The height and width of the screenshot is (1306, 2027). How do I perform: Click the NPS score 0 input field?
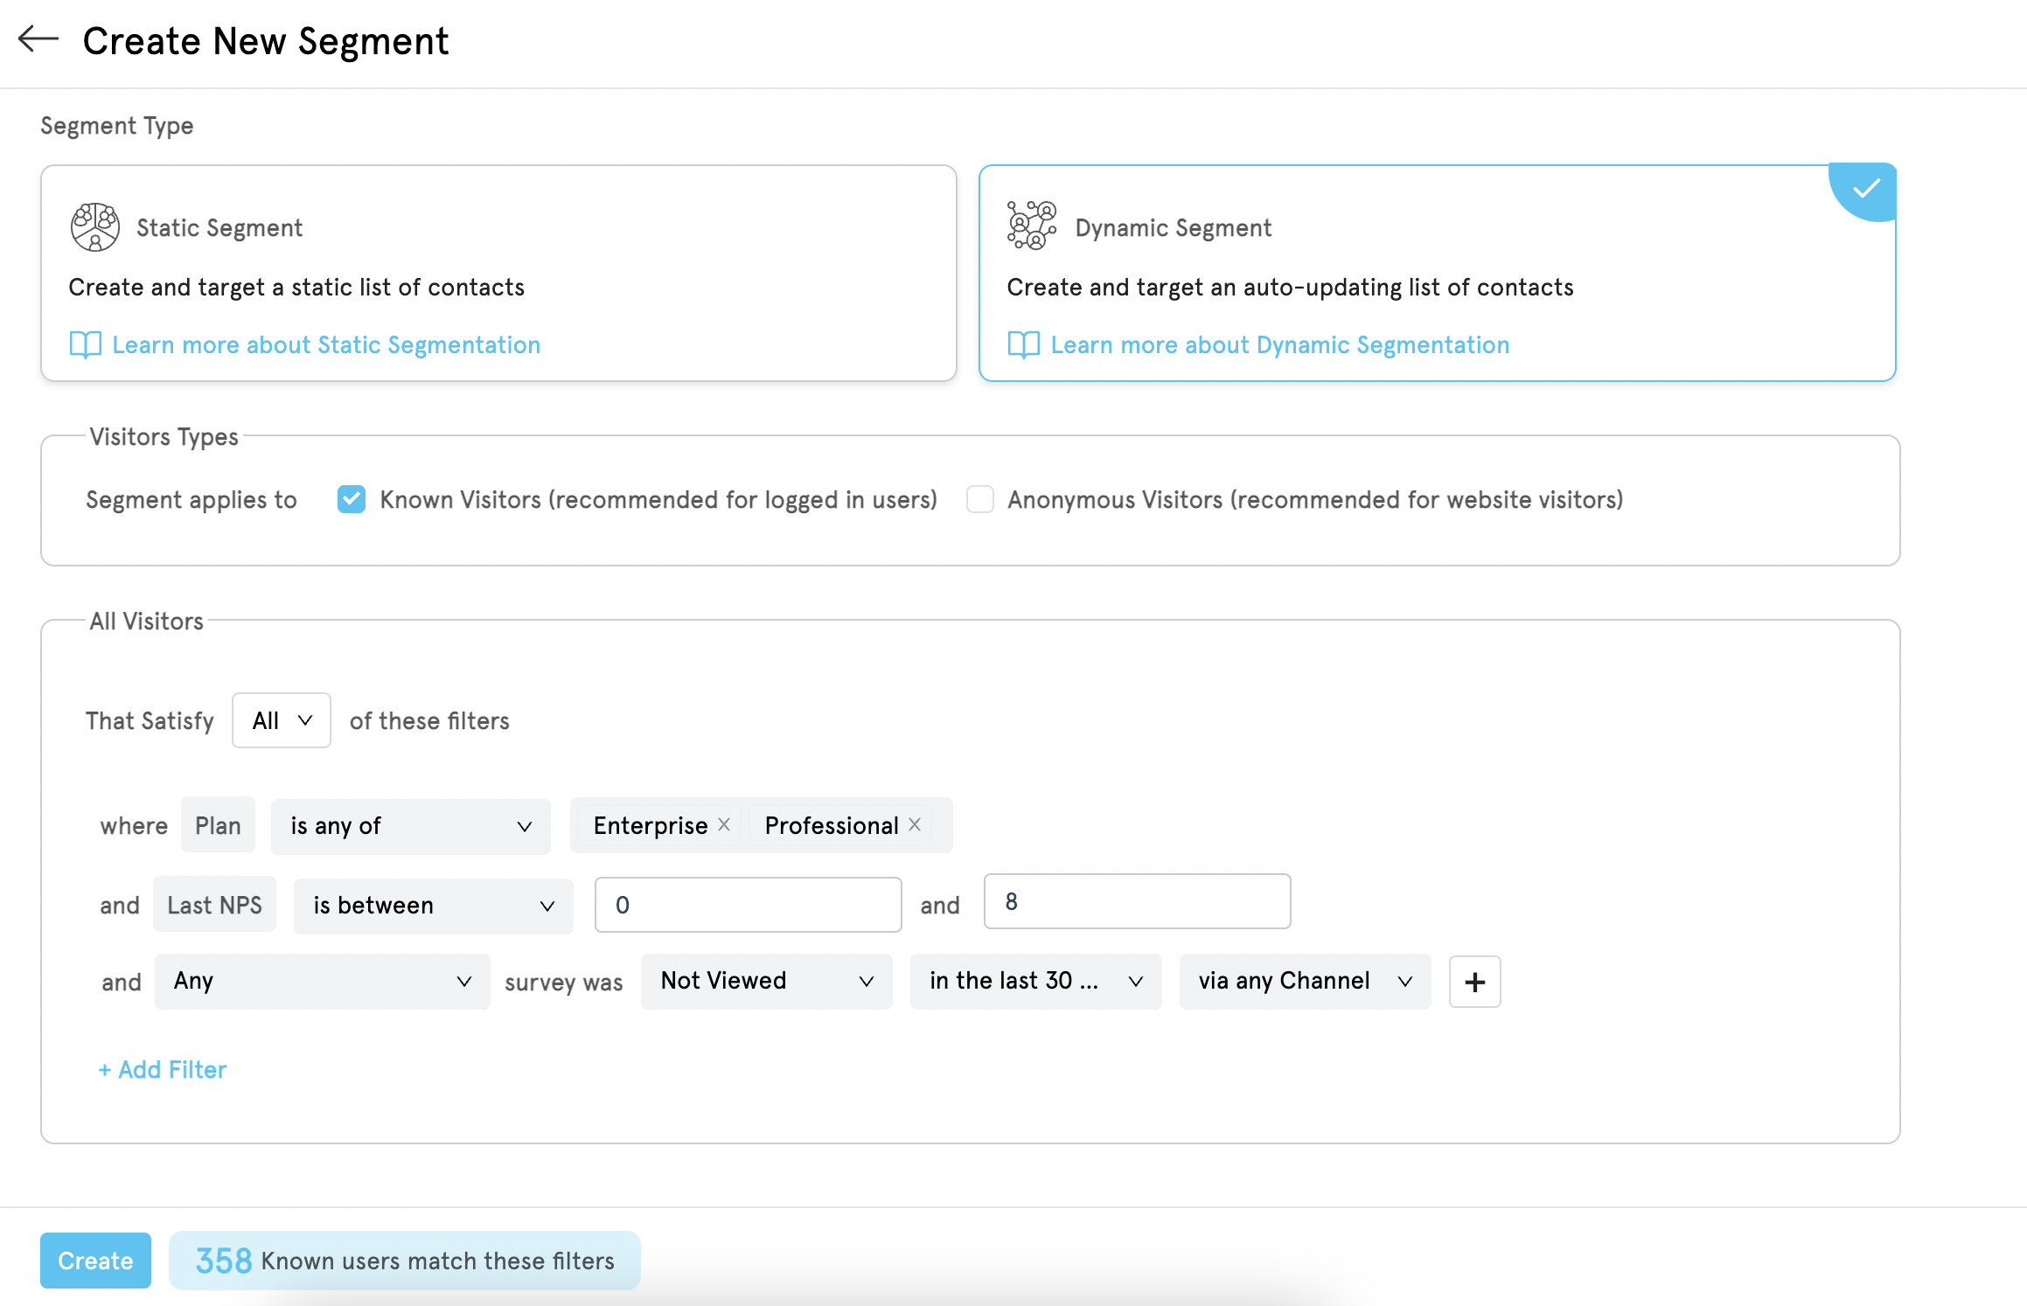point(748,903)
